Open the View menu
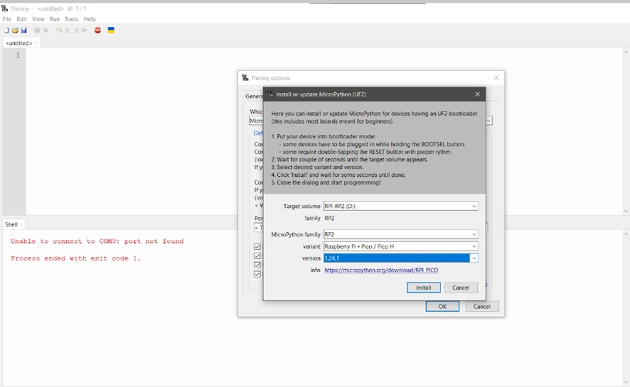 pos(38,19)
